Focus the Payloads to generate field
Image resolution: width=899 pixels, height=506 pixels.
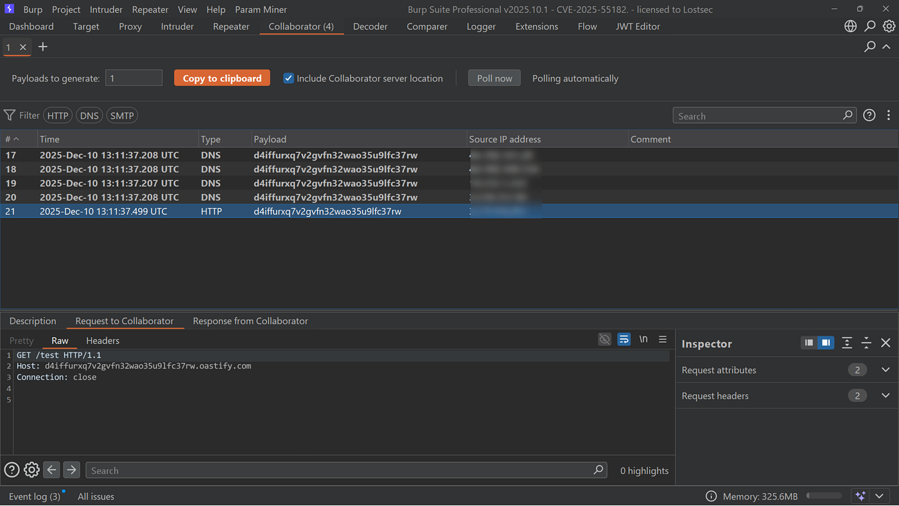point(134,78)
